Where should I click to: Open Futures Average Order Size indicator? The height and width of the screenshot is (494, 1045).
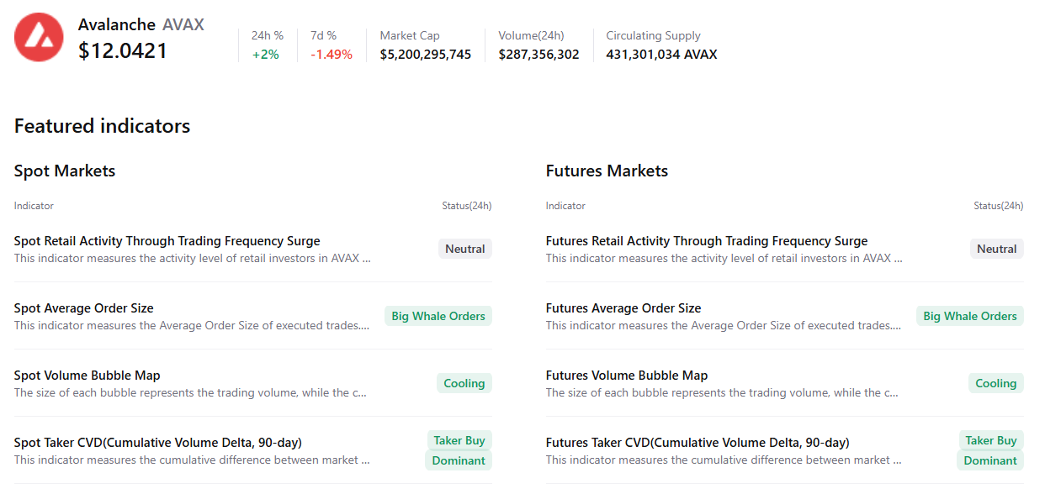[623, 308]
